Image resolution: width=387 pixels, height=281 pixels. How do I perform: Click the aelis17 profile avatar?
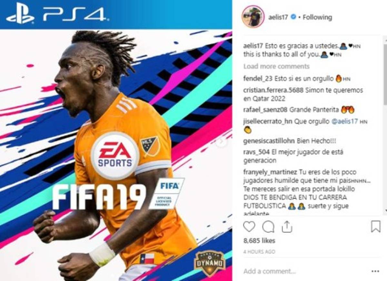[x=253, y=17]
